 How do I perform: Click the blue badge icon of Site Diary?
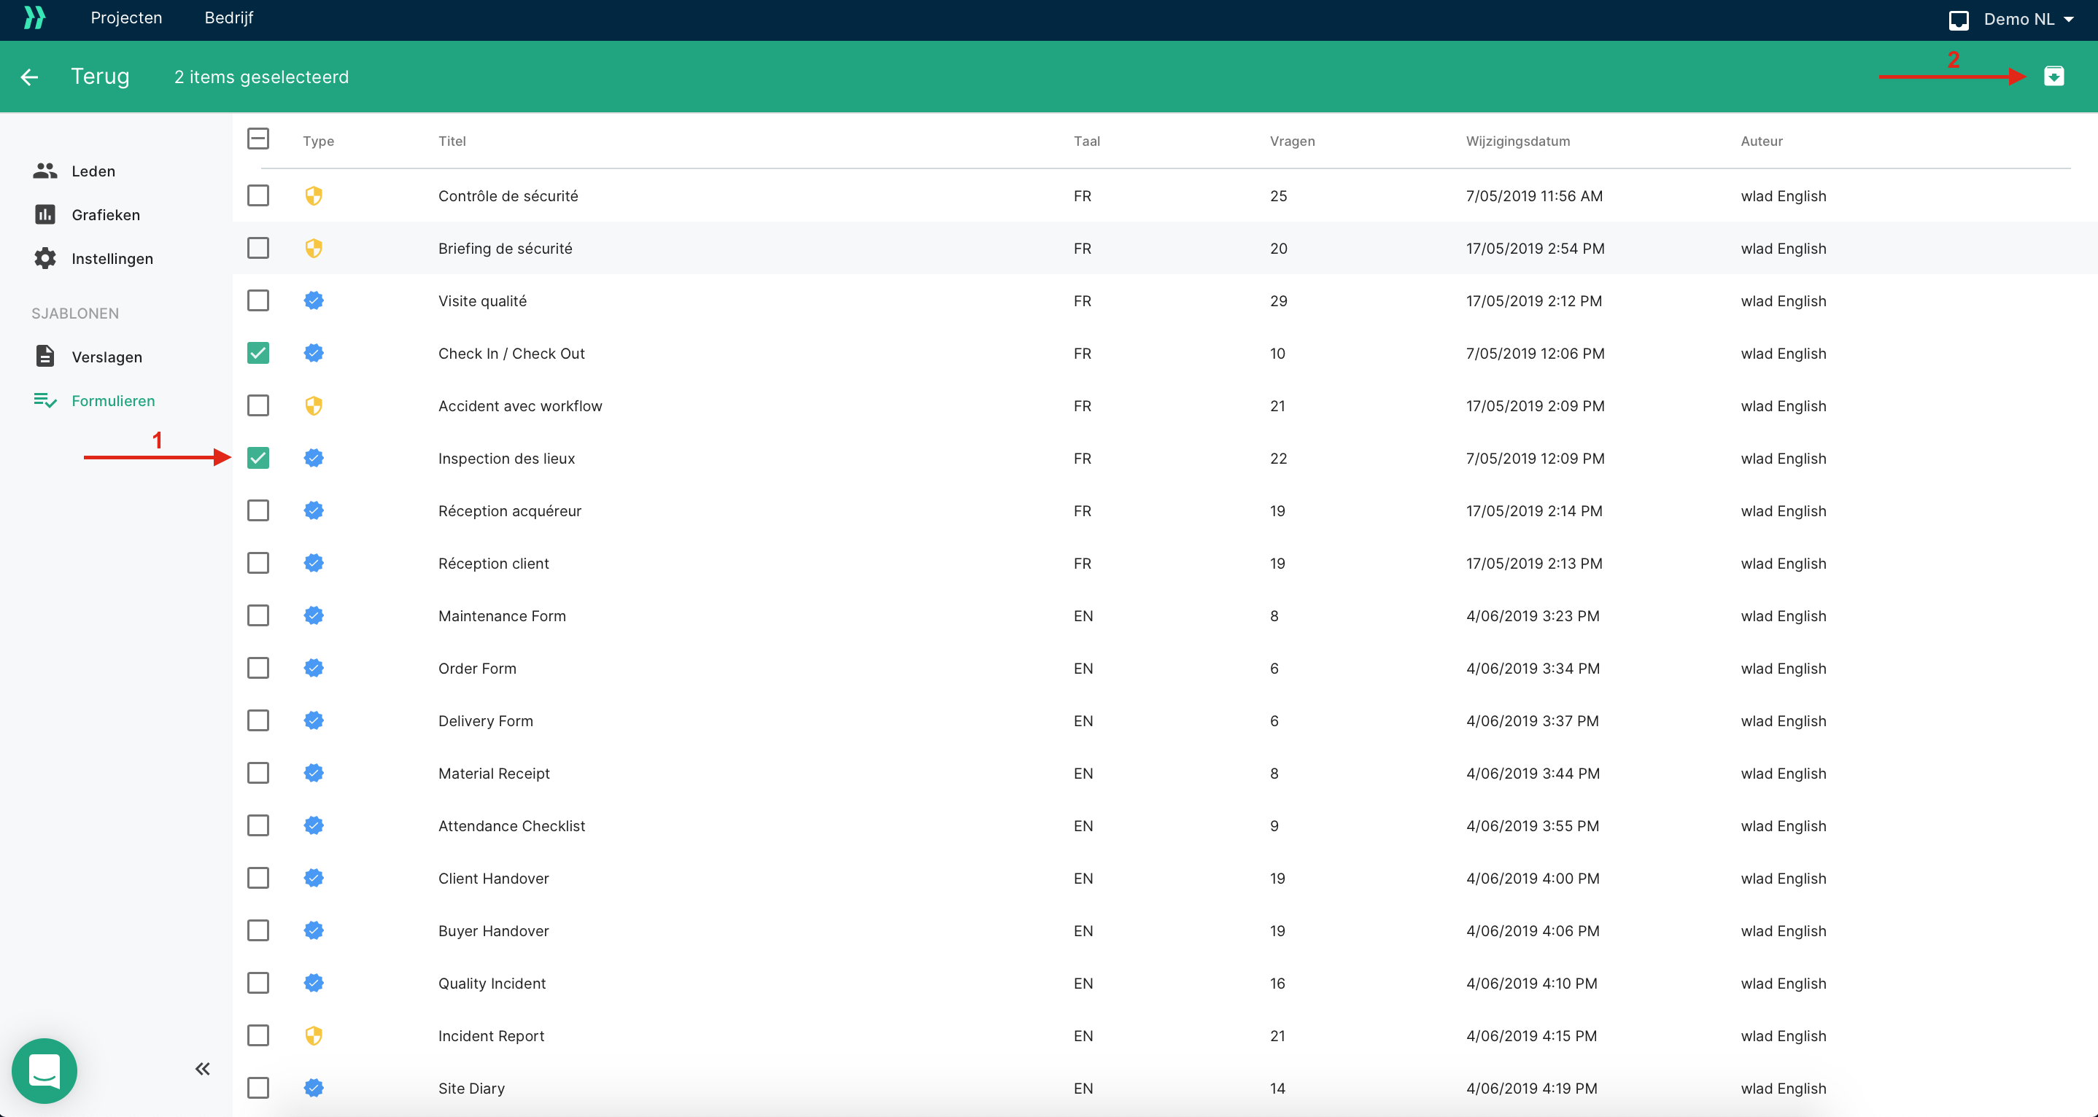tap(314, 1088)
